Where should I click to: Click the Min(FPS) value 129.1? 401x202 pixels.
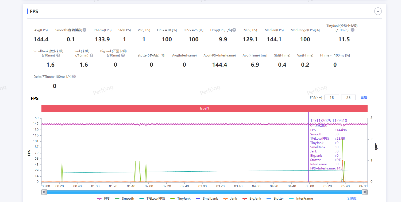click(x=250, y=39)
